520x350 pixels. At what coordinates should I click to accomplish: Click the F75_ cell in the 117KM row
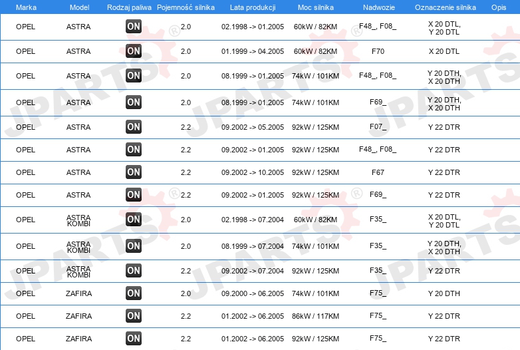coord(378,315)
